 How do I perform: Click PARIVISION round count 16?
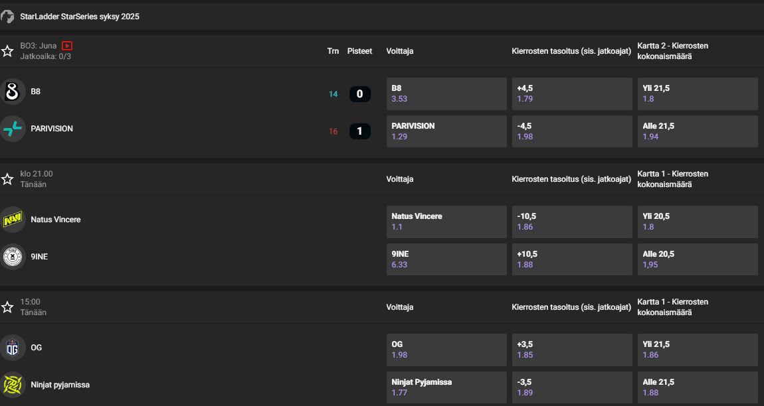coord(334,131)
